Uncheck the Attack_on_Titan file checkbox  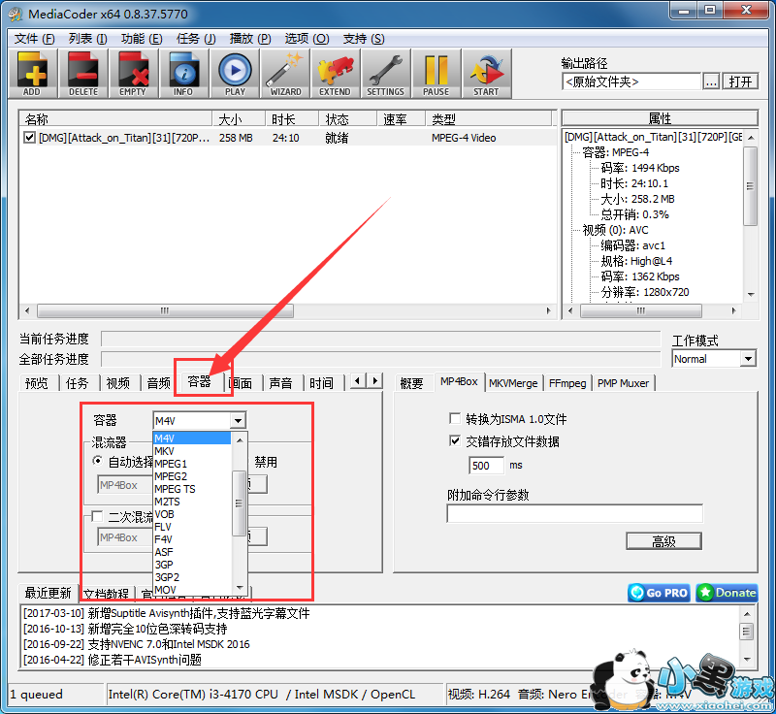[x=29, y=138]
